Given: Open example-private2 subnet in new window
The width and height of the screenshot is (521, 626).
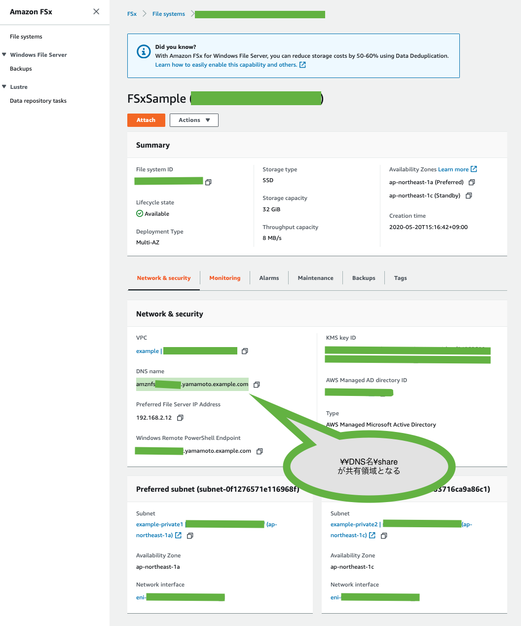Looking at the screenshot, I should pyautogui.click(x=372, y=536).
